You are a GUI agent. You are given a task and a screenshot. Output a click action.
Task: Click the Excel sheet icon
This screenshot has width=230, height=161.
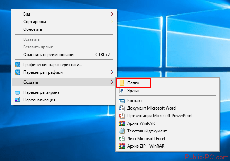[x=122, y=139]
